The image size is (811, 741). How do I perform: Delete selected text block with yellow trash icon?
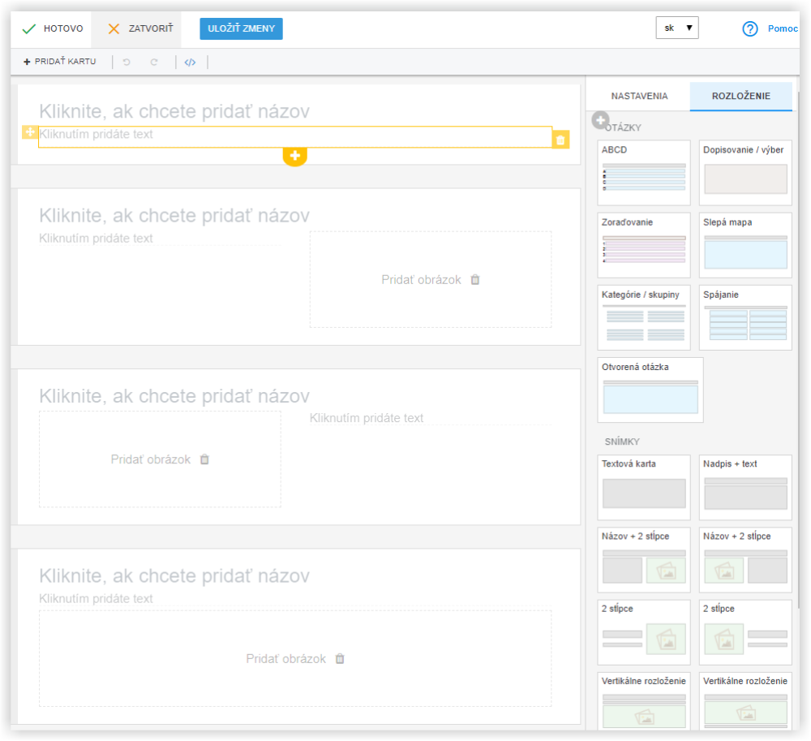tap(560, 140)
